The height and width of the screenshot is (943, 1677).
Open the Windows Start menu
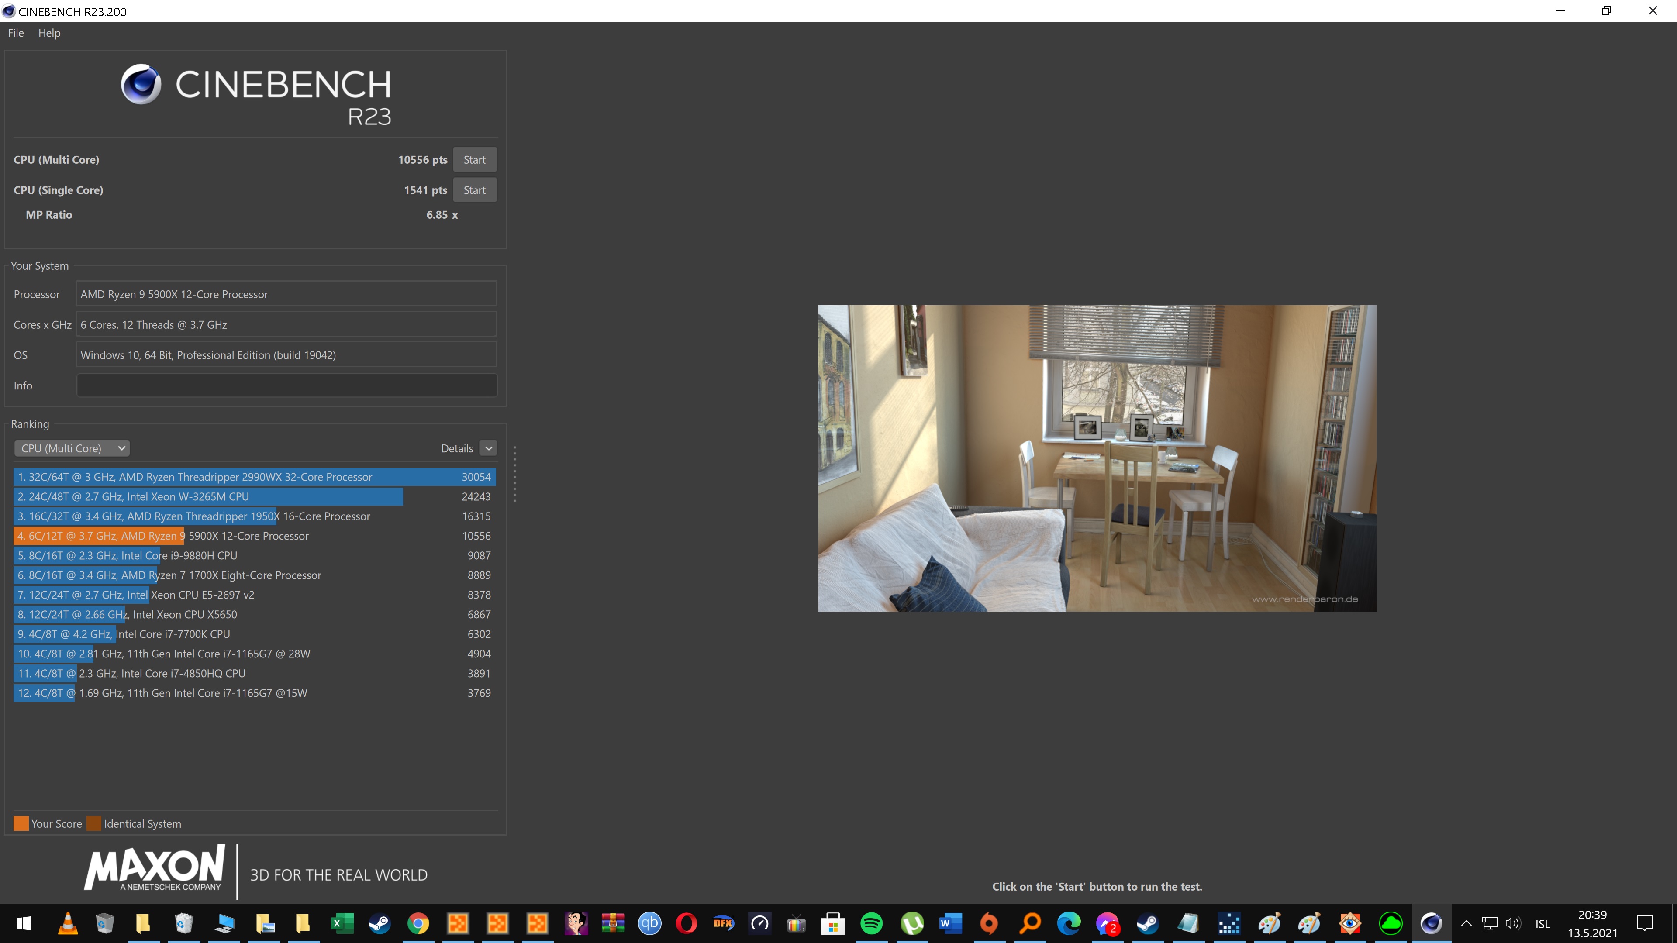(x=24, y=923)
